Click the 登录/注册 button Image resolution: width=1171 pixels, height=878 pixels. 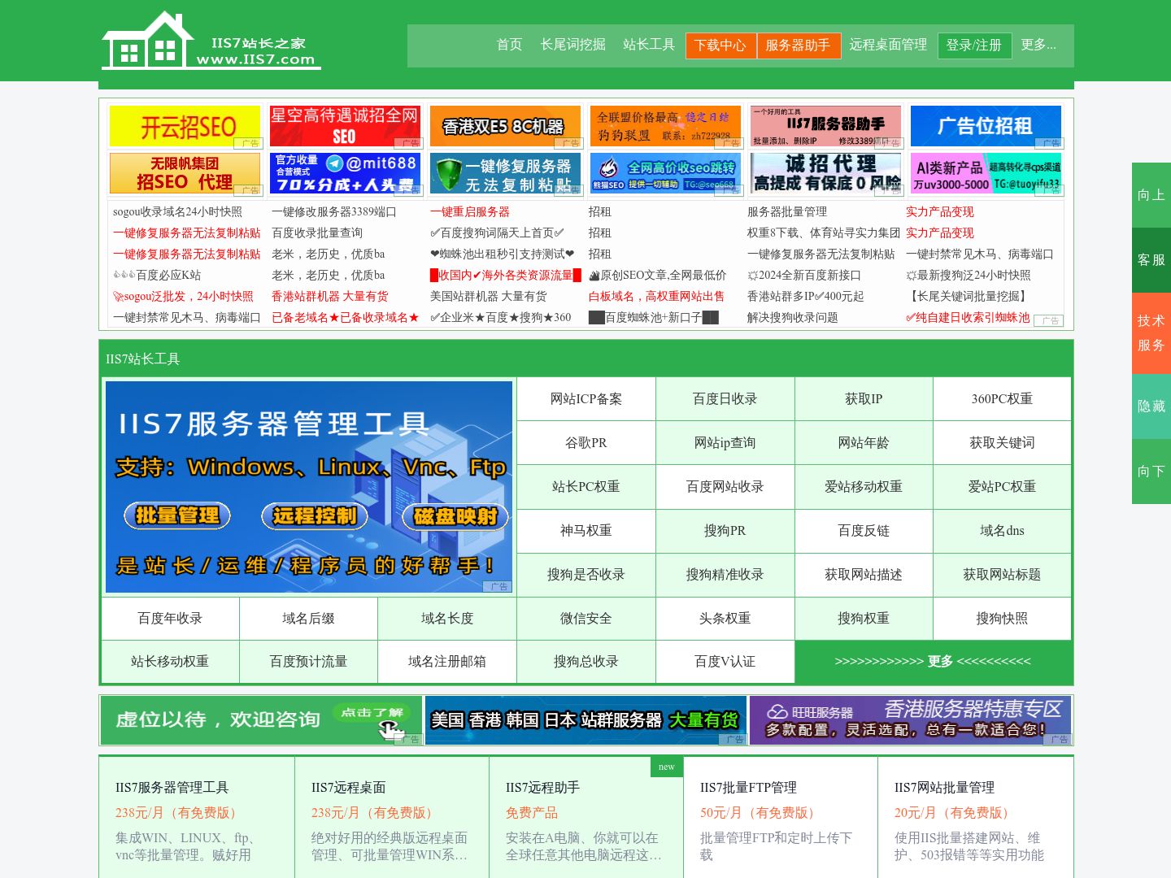[974, 46]
